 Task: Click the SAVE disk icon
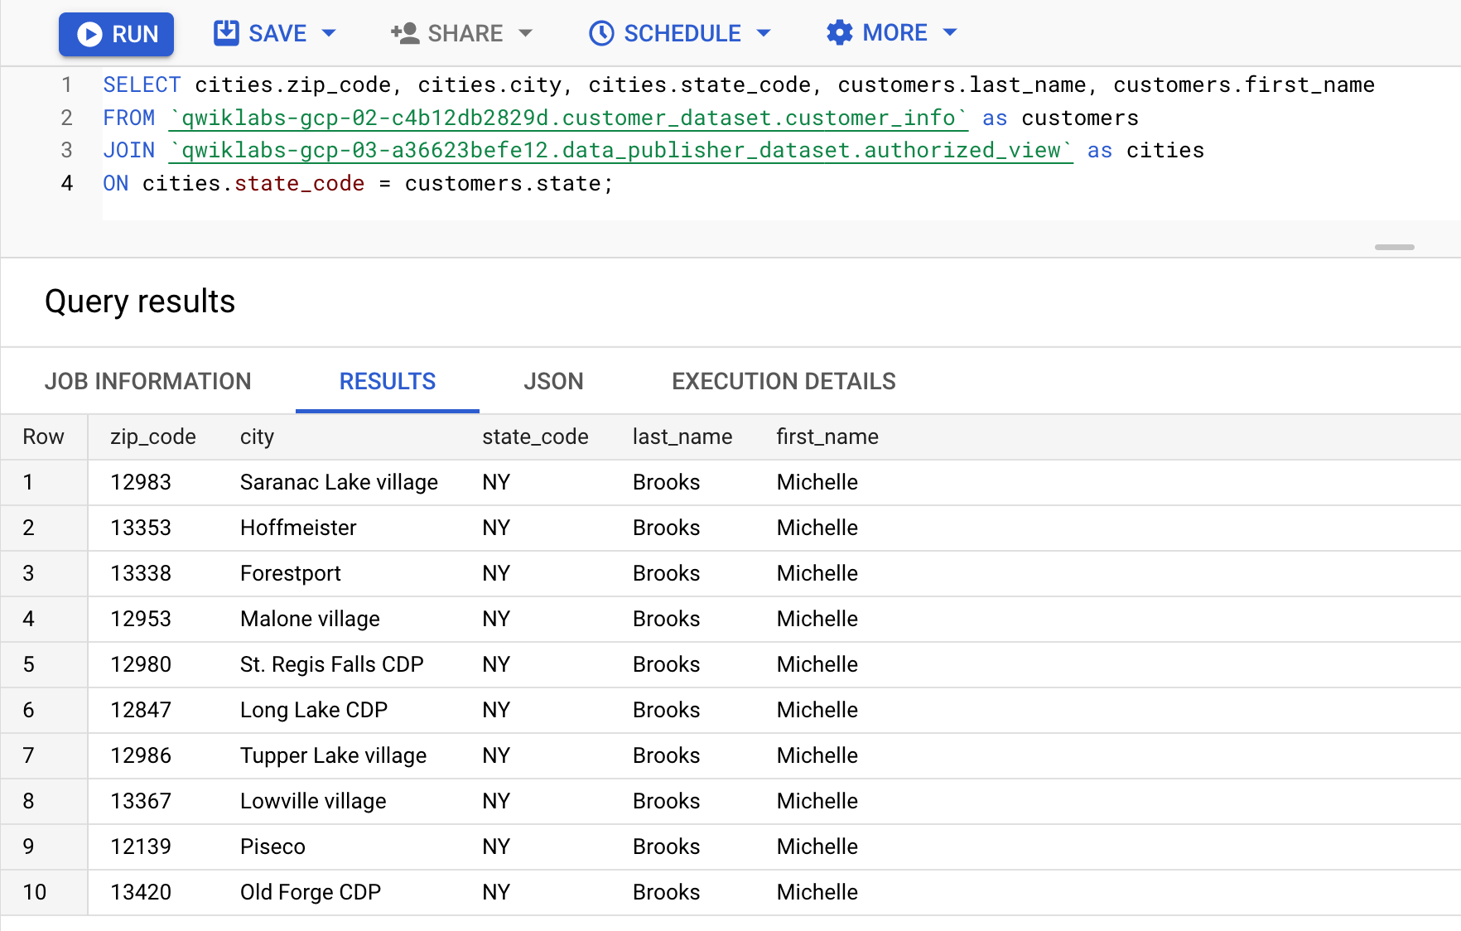(226, 33)
